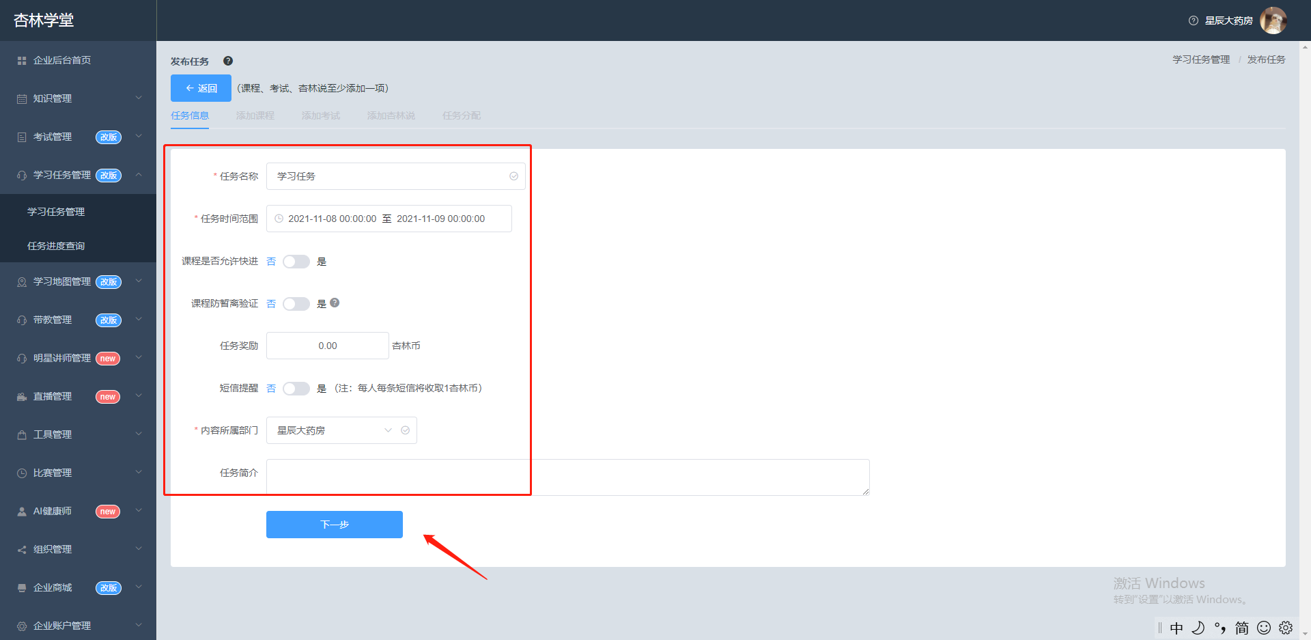Select the 添加课程 tab

[x=255, y=115]
